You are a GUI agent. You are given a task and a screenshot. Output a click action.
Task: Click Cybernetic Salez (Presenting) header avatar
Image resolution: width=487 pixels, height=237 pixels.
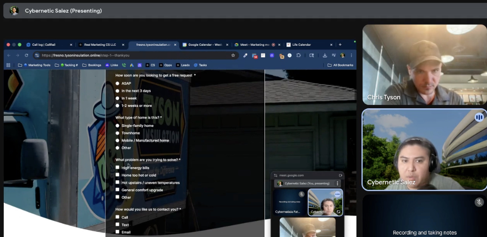[14, 11]
